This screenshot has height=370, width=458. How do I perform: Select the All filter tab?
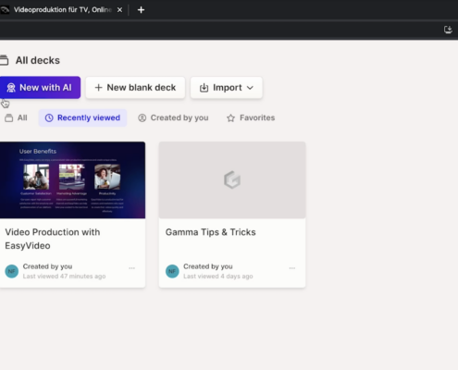(16, 117)
